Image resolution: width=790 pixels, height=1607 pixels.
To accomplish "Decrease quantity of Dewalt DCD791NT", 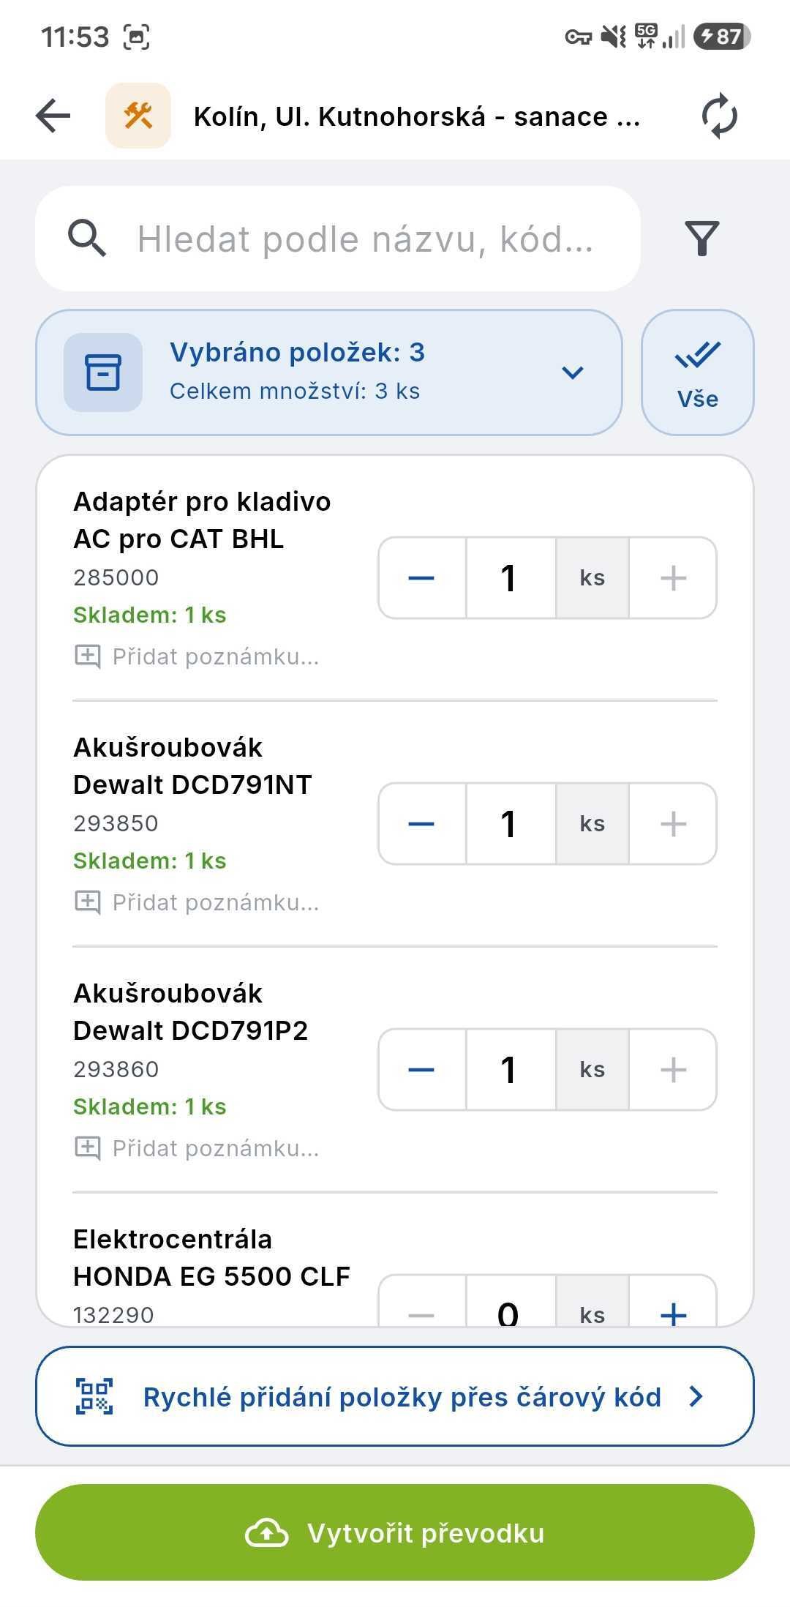I will 422,824.
